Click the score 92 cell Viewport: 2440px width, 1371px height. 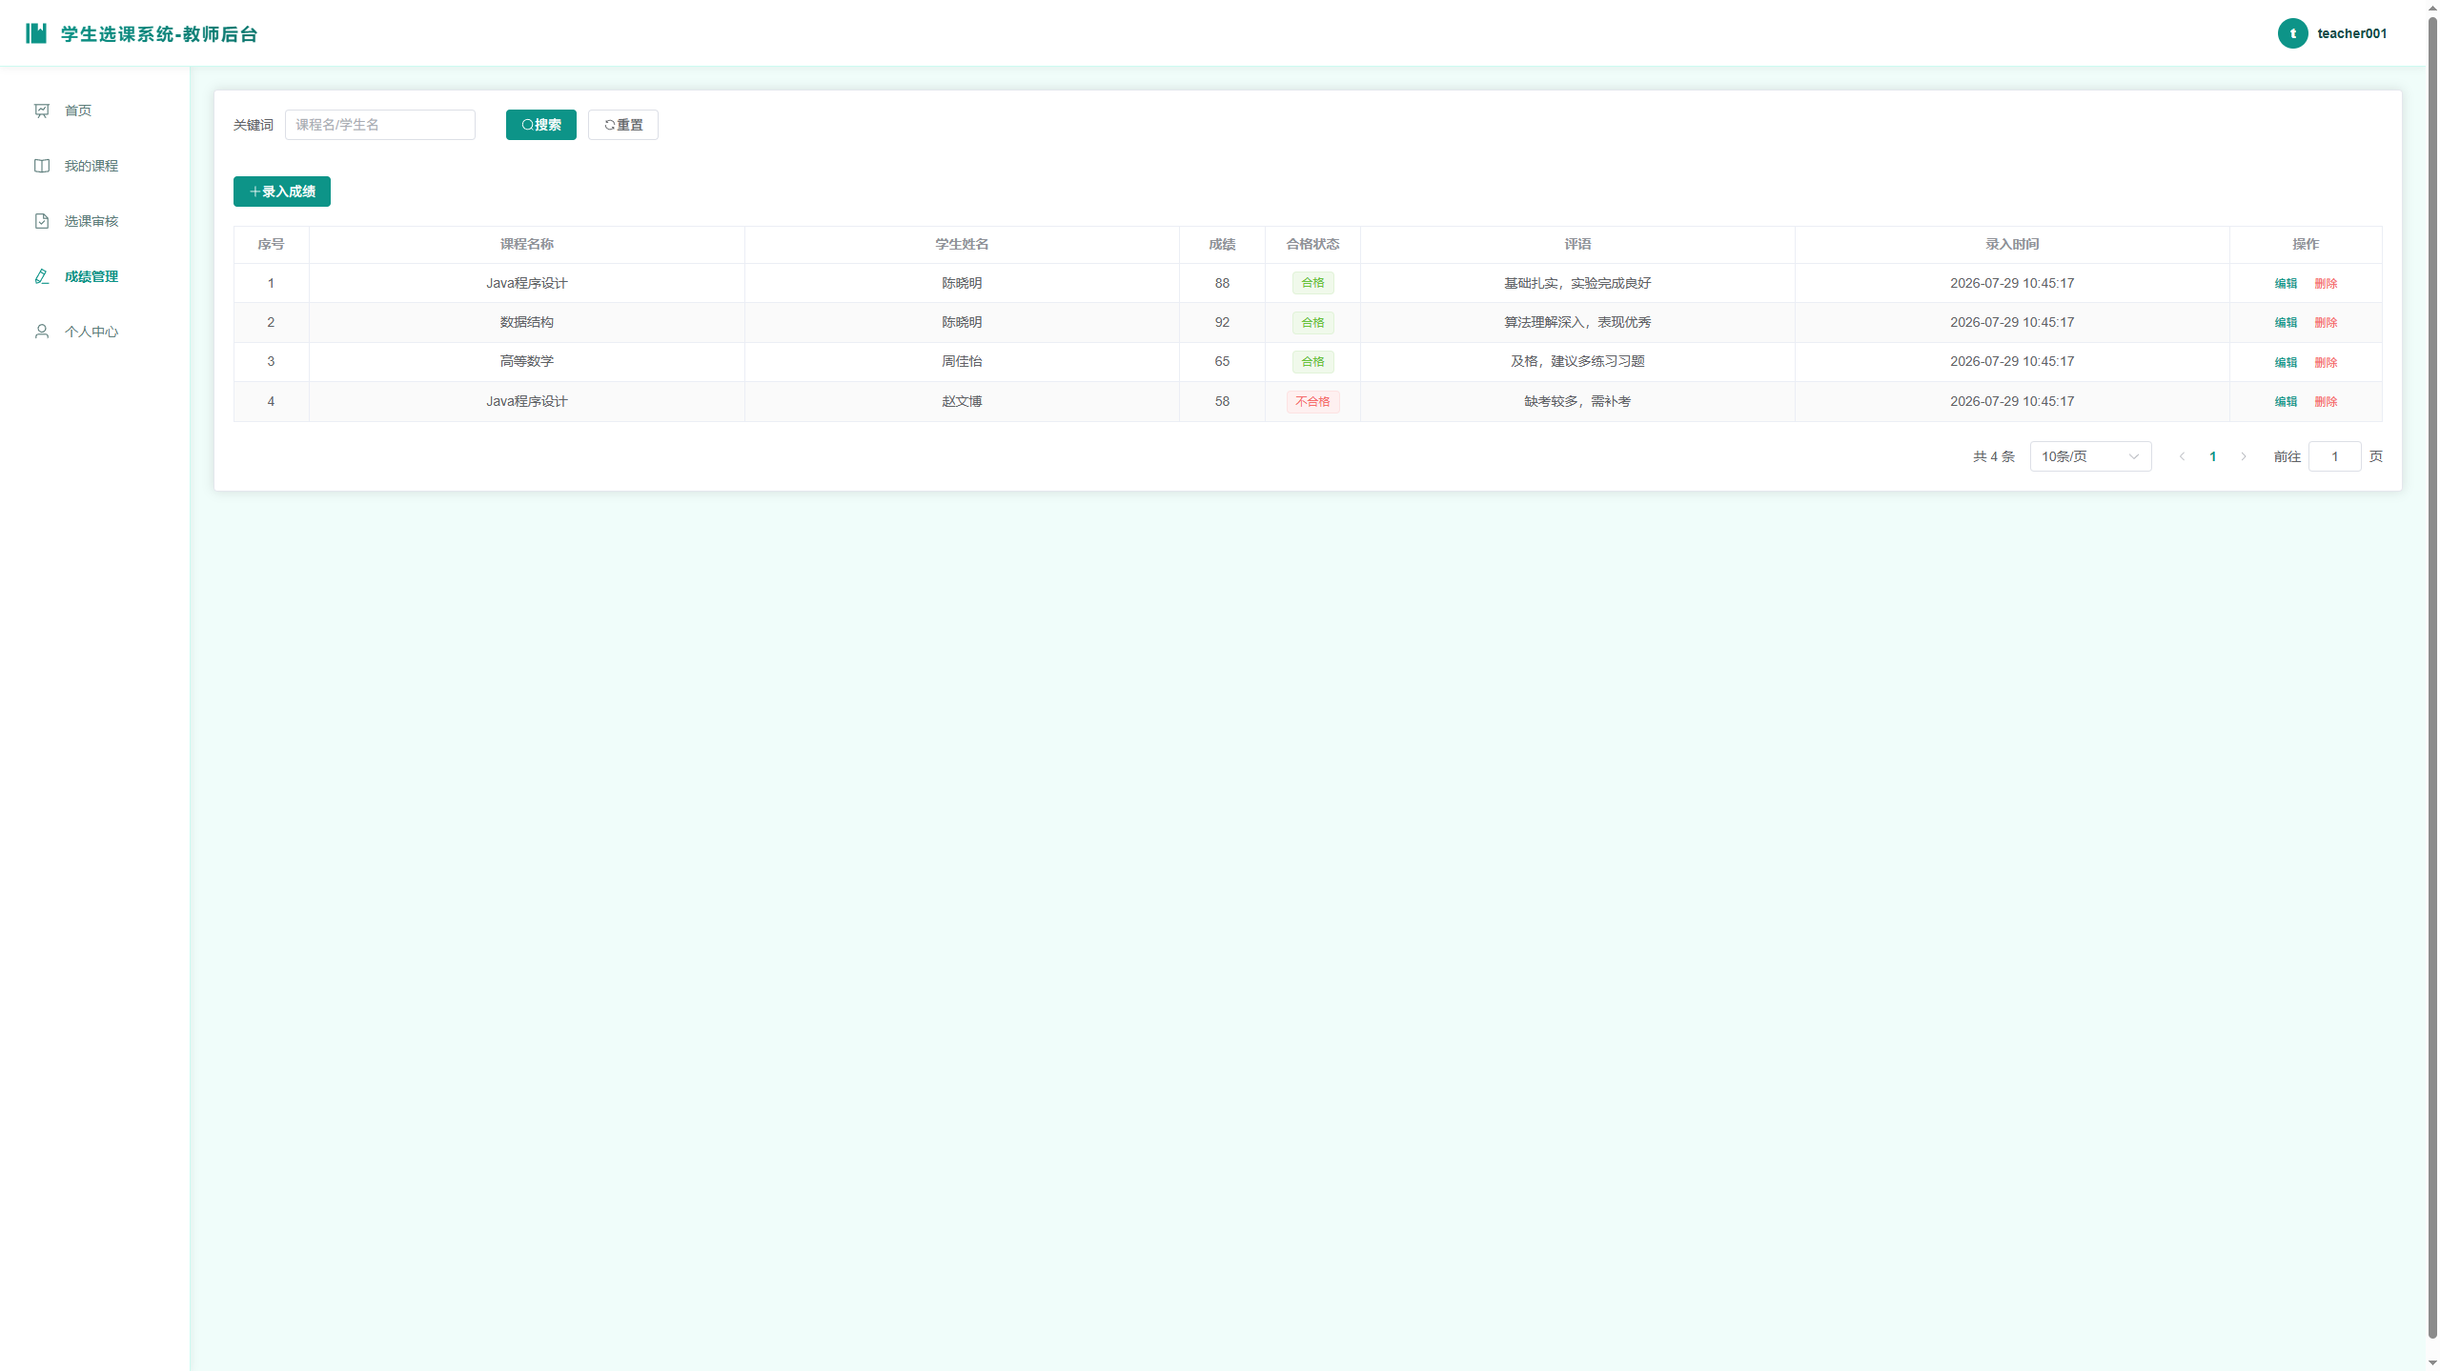click(x=1222, y=322)
